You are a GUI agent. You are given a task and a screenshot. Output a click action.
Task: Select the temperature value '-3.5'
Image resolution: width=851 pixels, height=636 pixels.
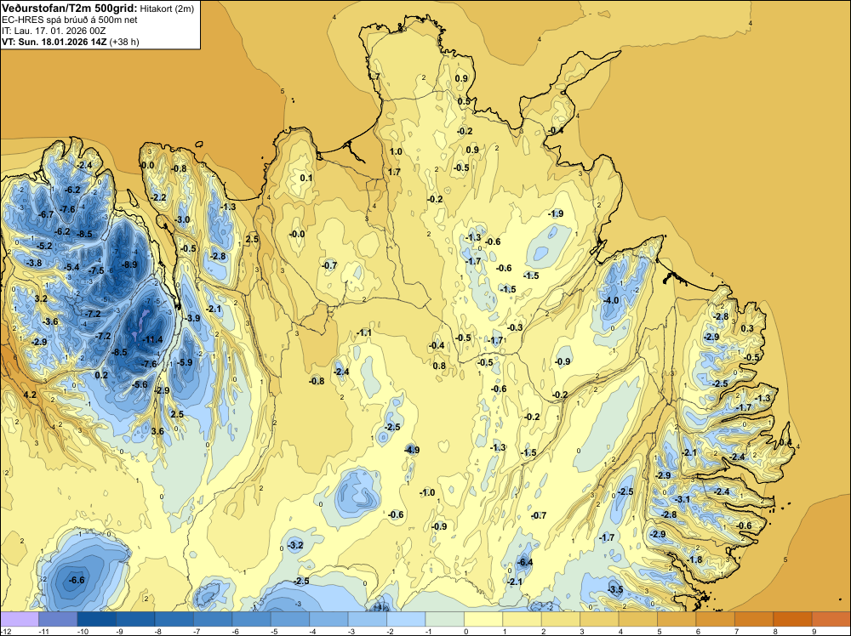coord(615,589)
